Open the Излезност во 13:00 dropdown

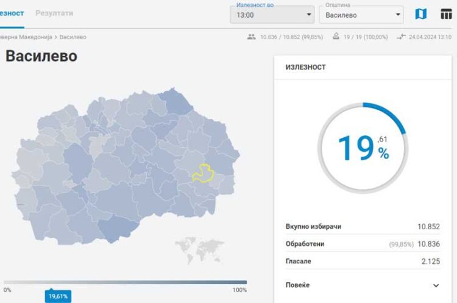coord(272,15)
